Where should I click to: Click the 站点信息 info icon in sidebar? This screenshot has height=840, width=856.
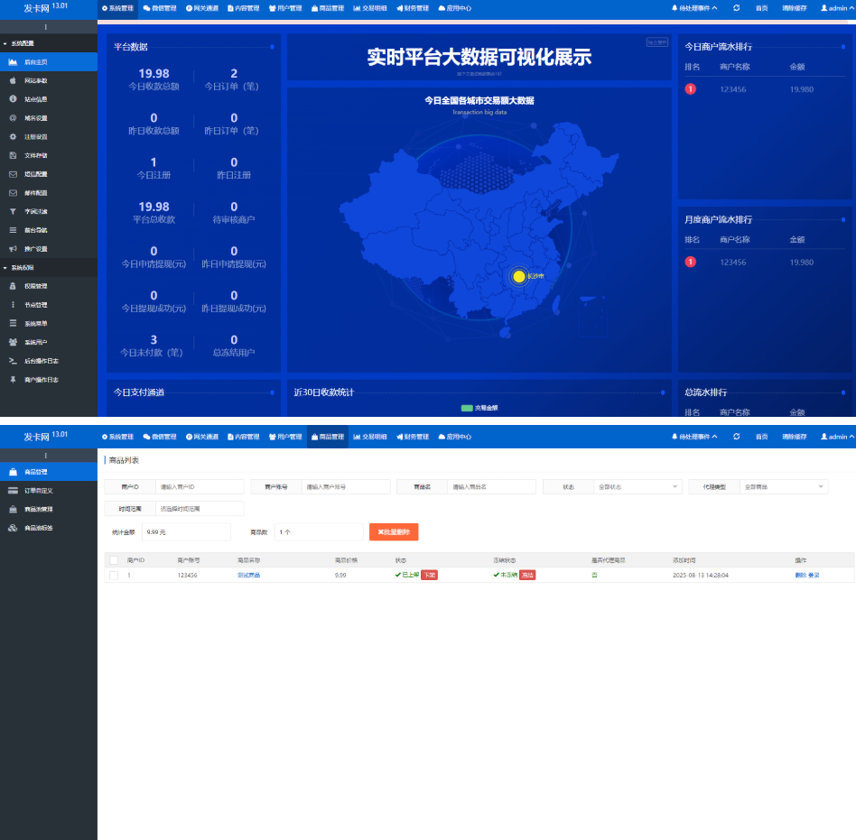click(13, 99)
